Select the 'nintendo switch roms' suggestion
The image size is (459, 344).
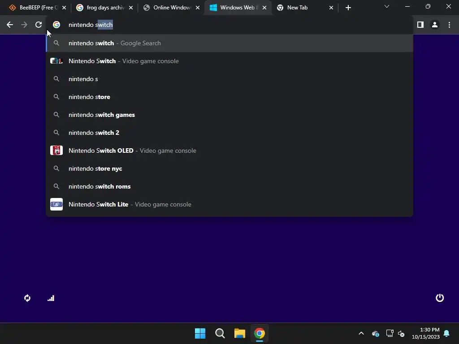[229, 186]
